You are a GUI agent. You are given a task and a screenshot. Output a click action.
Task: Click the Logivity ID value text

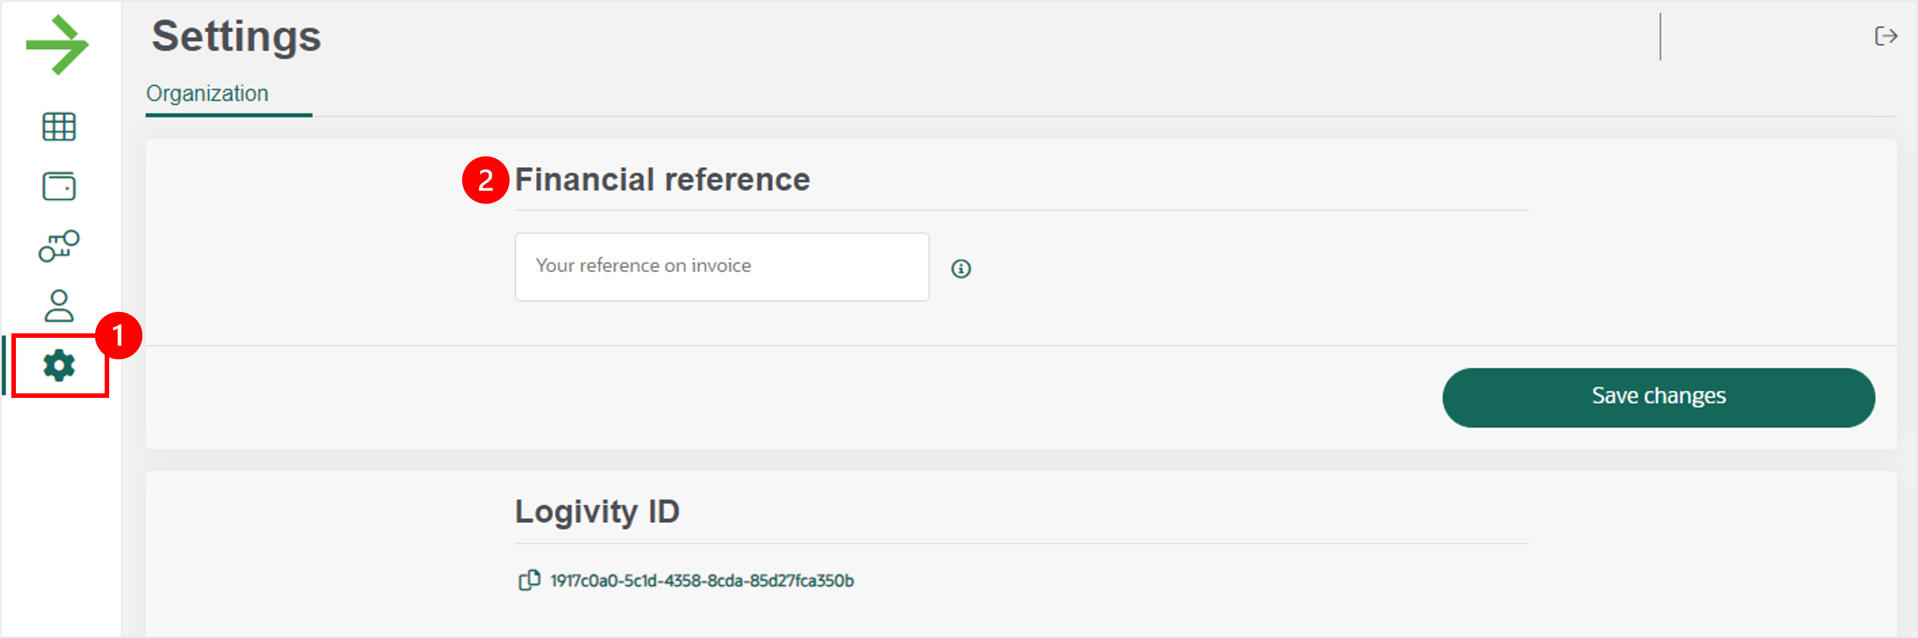702,581
